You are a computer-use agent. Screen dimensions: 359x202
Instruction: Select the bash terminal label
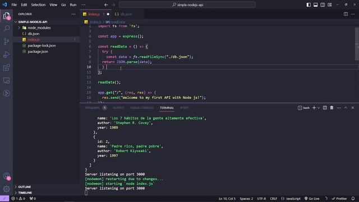tap(304, 108)
